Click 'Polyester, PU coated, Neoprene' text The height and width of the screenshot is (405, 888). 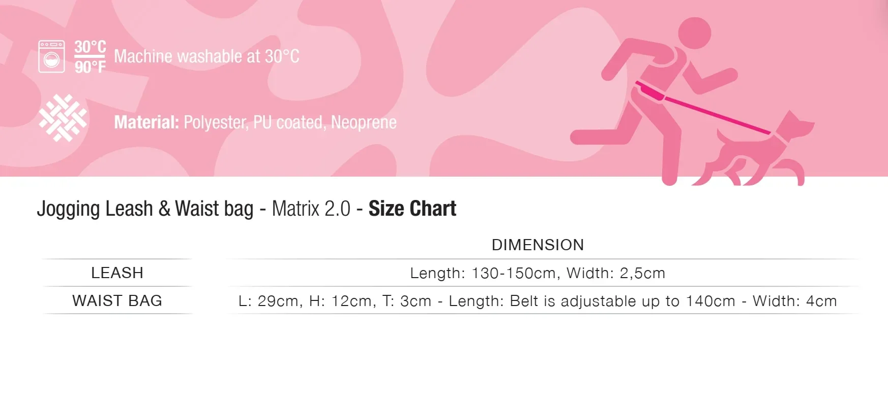[290, 122]
